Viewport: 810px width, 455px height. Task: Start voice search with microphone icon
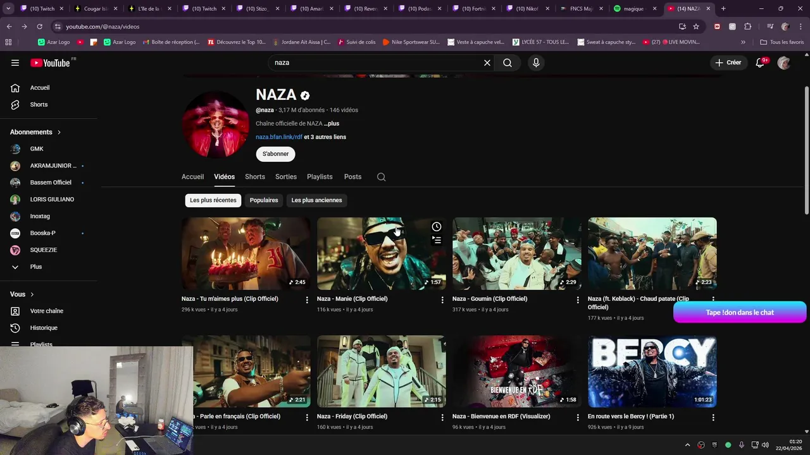pos(536,63)
